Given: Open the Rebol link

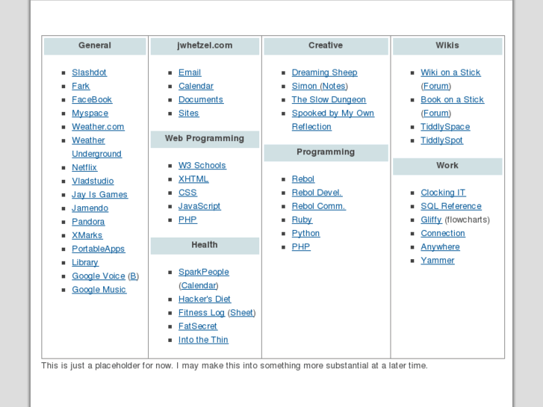Looking at the screenshot, I should coord(303,179).
